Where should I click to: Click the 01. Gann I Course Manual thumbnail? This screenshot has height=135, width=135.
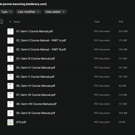coord(10,31)
